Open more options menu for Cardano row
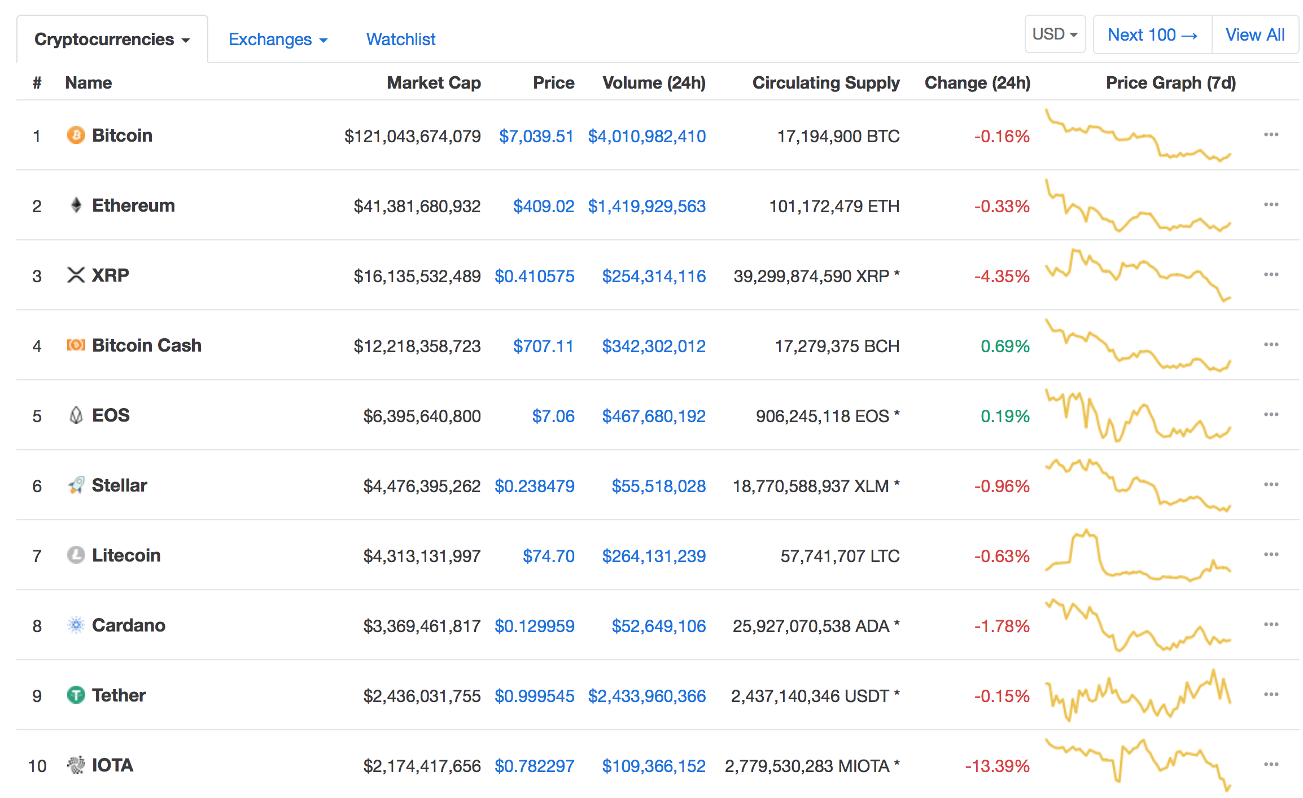The height and width of the screenshot is (798, 1303). coord(1271,624)
